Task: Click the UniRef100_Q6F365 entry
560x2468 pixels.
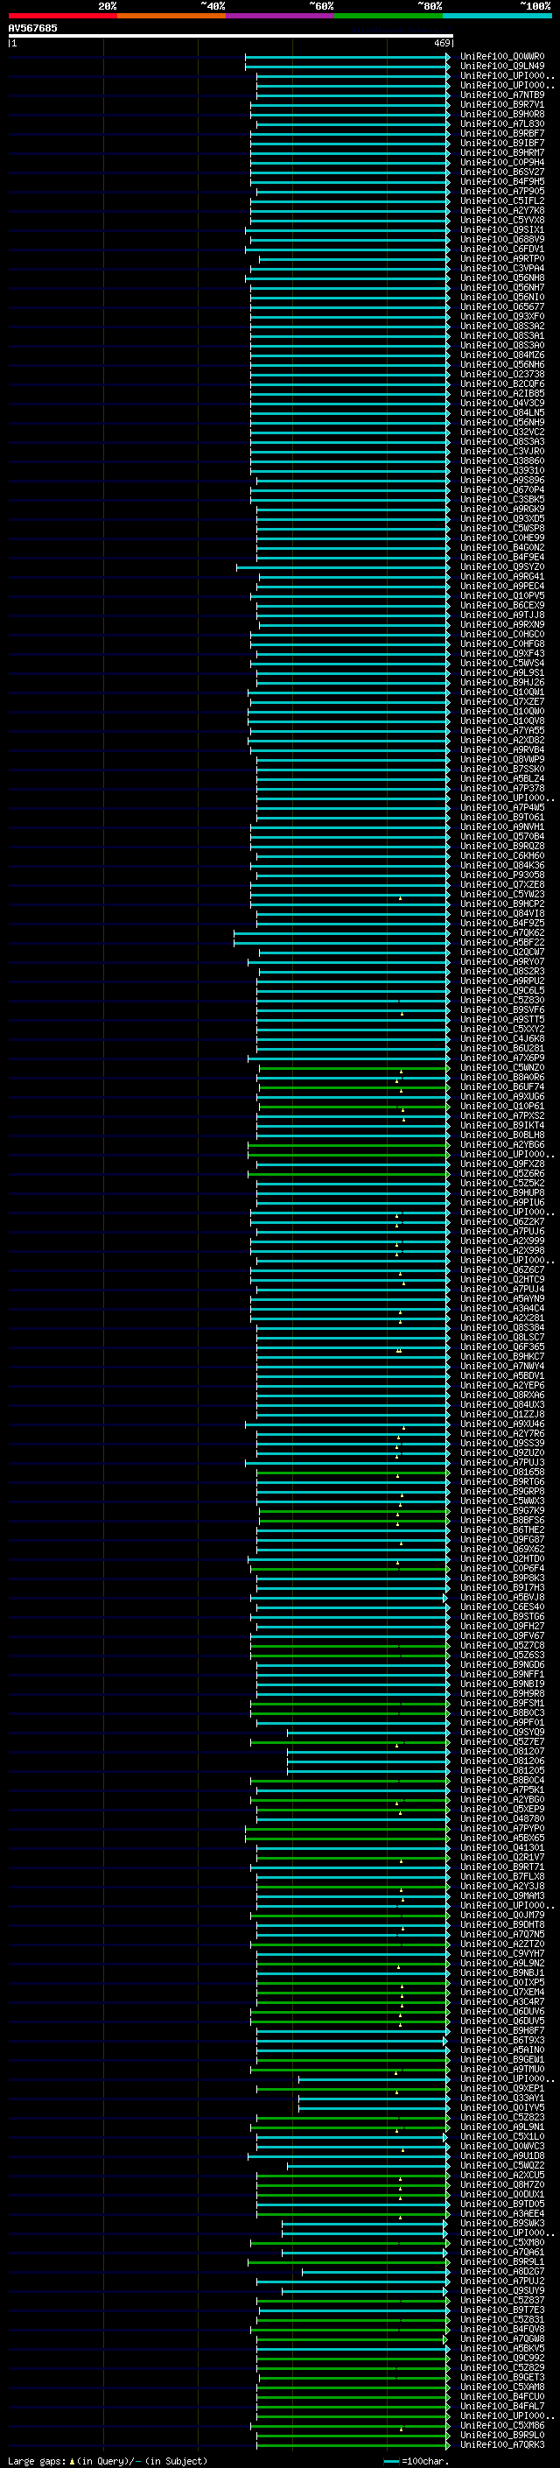Action: pyautogui.click(x=501, y=1347)
